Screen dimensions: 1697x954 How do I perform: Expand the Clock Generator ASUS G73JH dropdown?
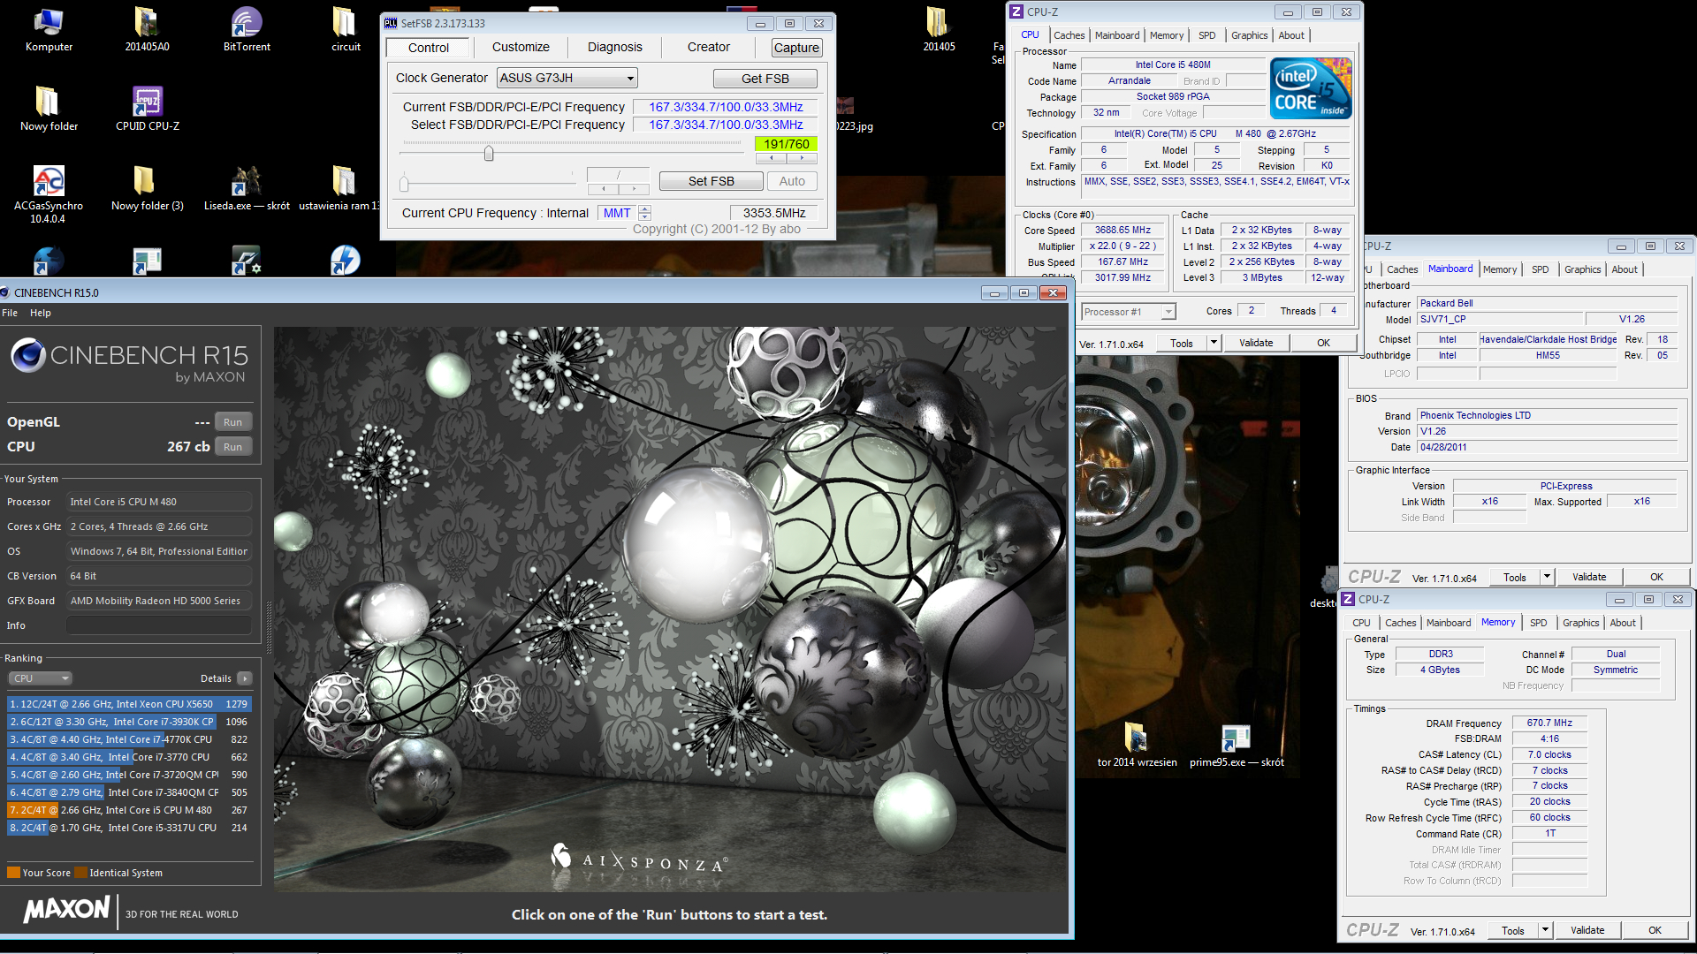pyautogui.click(x=630, y=79)
